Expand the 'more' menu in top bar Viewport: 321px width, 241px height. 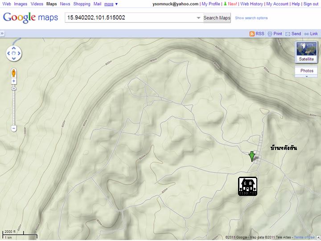[x=111, y=4]
